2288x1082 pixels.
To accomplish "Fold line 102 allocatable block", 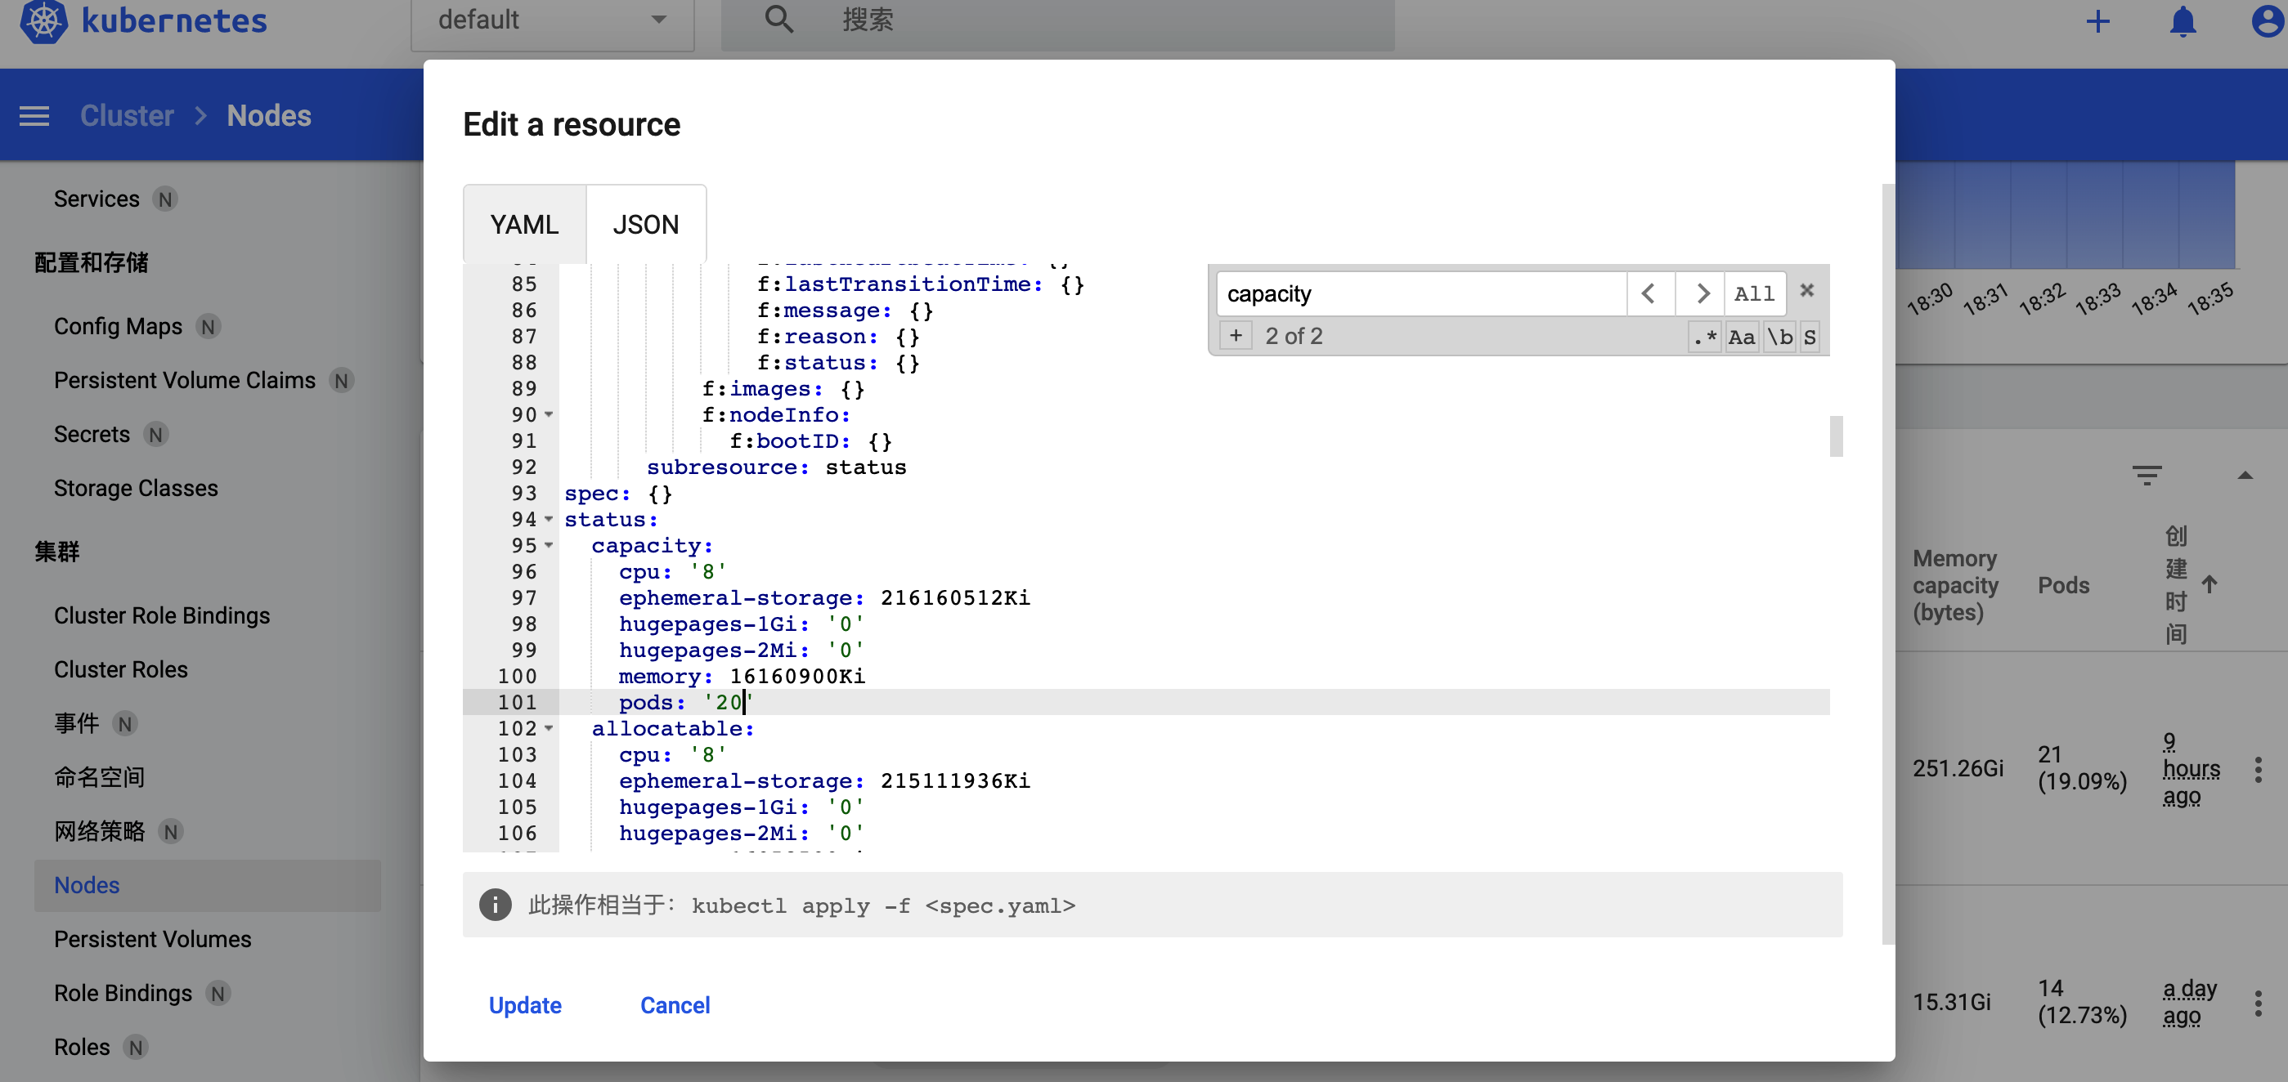I will 549,728.
